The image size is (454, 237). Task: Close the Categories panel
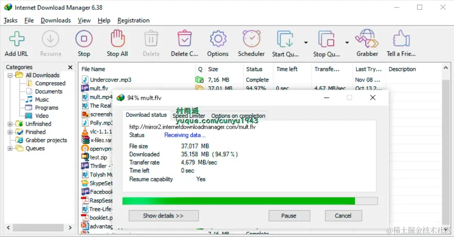pos(70,67)
